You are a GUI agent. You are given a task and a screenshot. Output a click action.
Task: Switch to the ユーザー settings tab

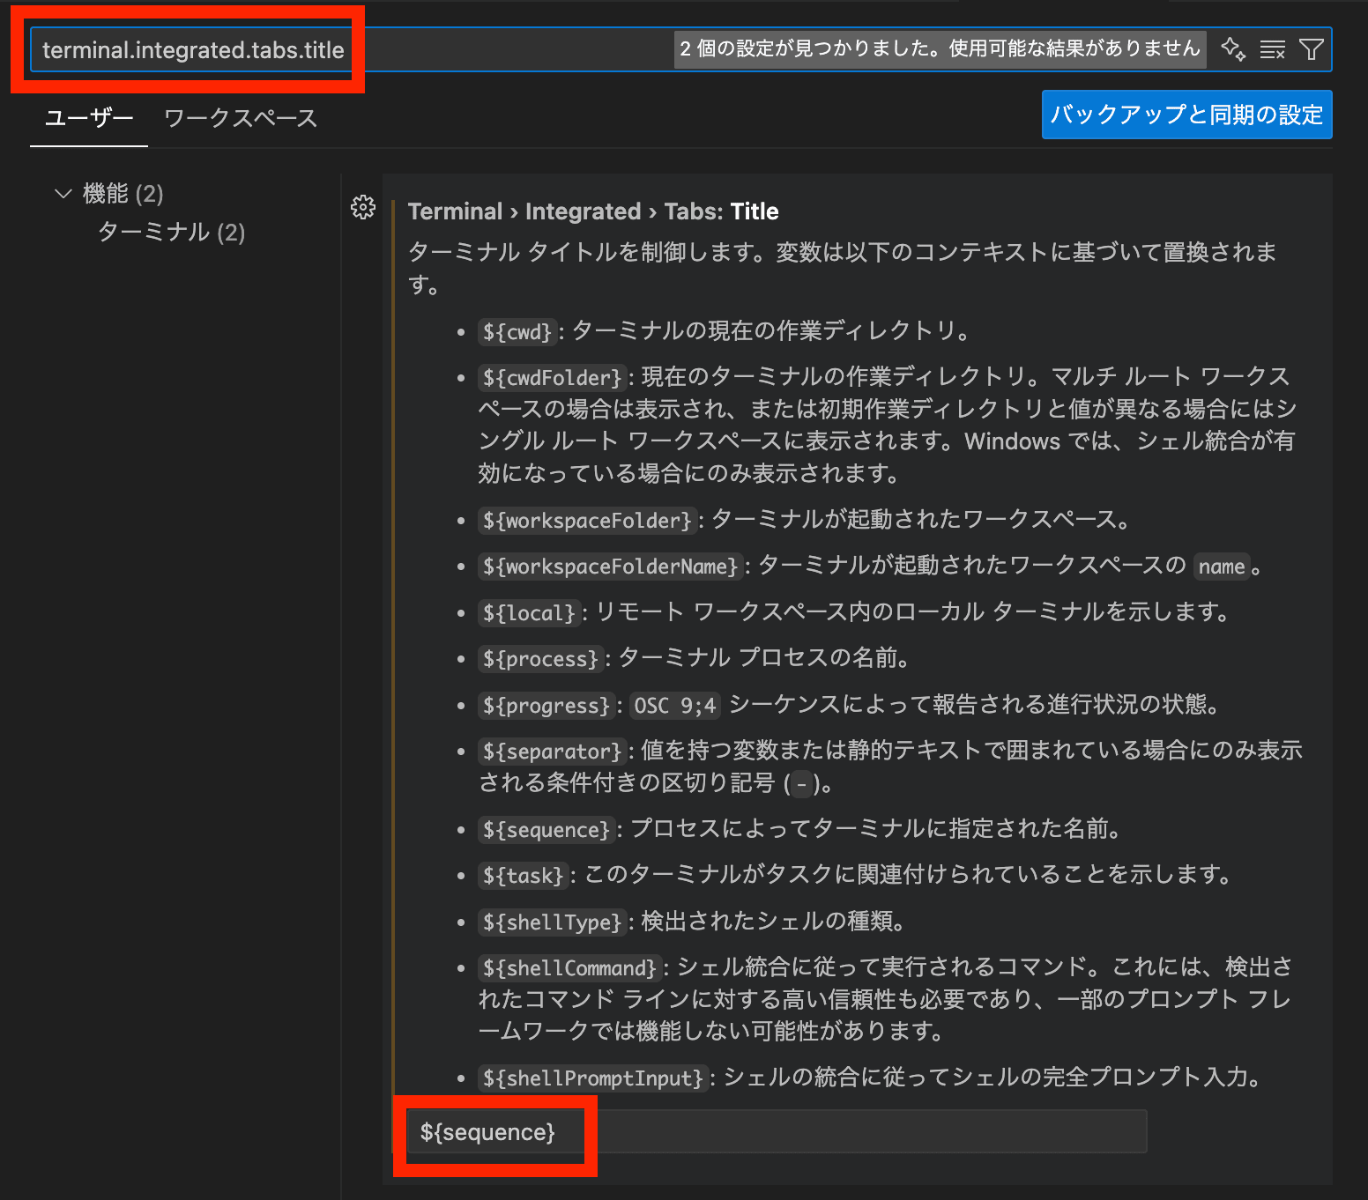(89, 118)
